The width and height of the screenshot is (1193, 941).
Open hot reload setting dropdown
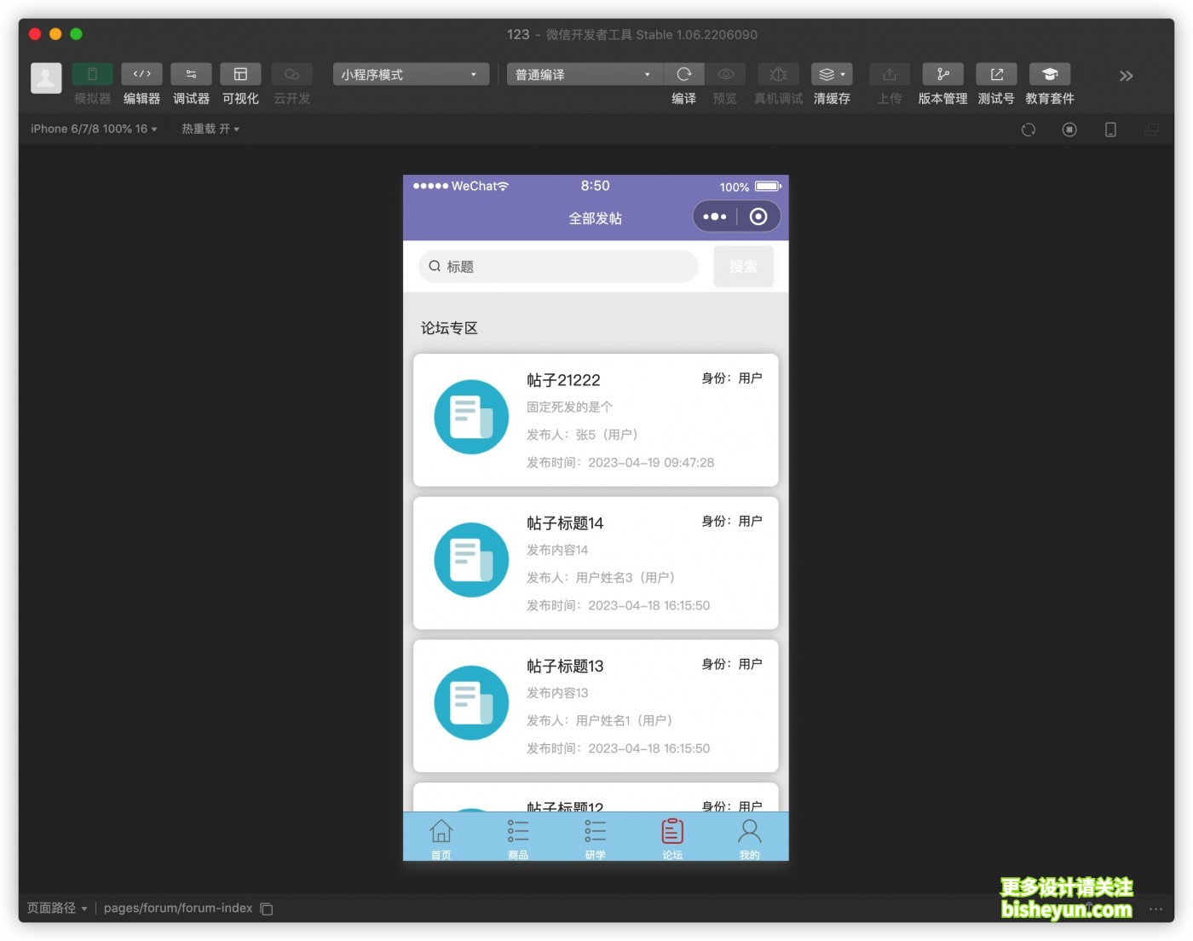pyautogui.click(x=210, y=129)
